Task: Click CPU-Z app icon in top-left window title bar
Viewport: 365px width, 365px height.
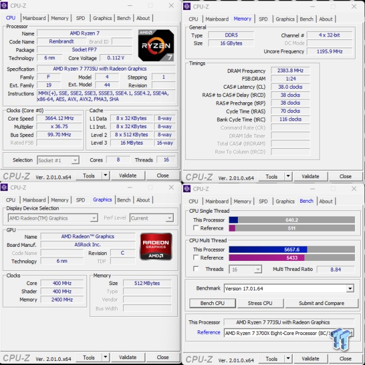Action: 4,6
